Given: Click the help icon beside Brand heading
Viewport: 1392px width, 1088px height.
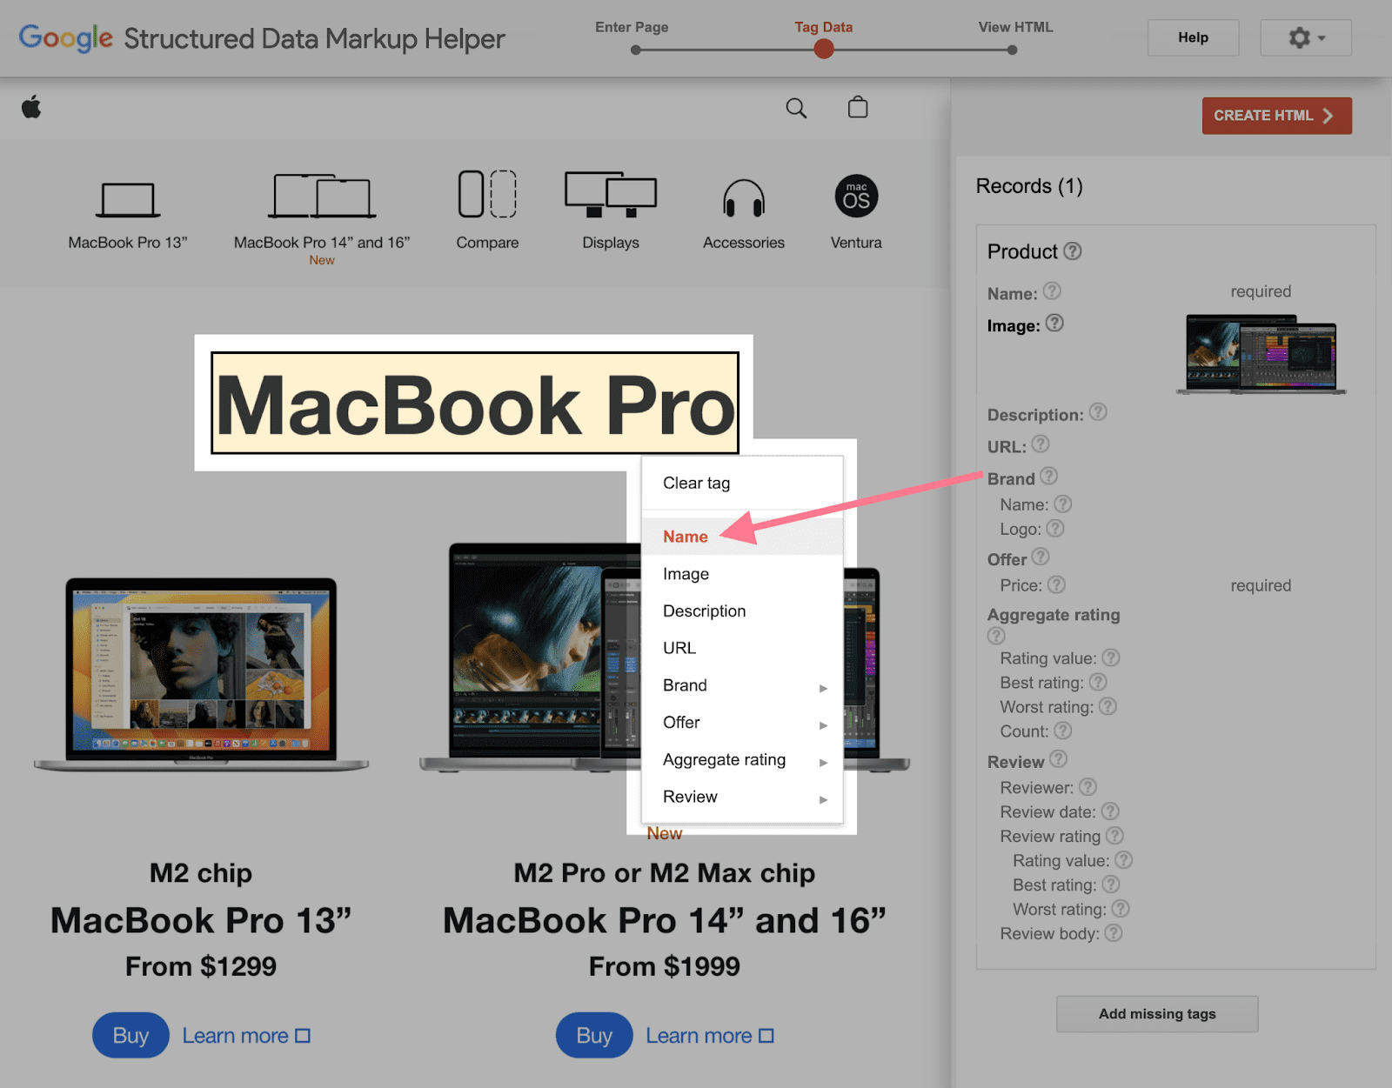Looking at the screenshot, I should point(1049,477).
